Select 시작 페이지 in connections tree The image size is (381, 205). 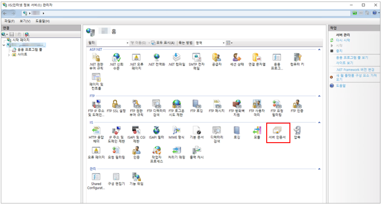pos(21,40)
